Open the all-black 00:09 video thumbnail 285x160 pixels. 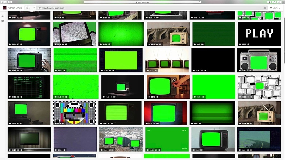[213, 60]
